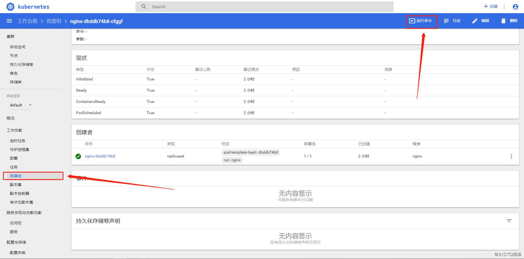Image resolution: width=524 pixels, height=259 pixels.
Task: Open 服务 in the sidebar
Action: 14,232
